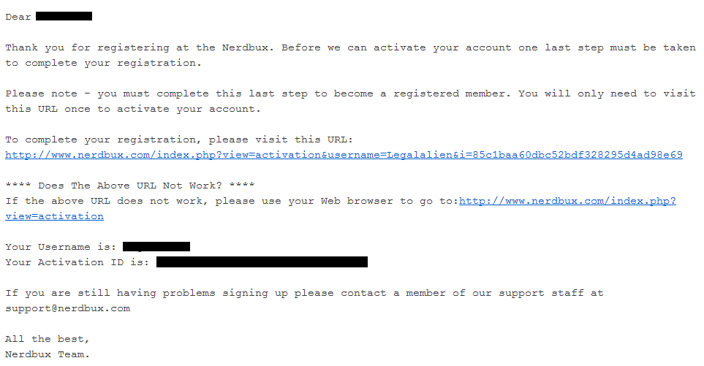Click the blacked-out username value
Viewport: 704px width, 366px height.
click(156, 247)
